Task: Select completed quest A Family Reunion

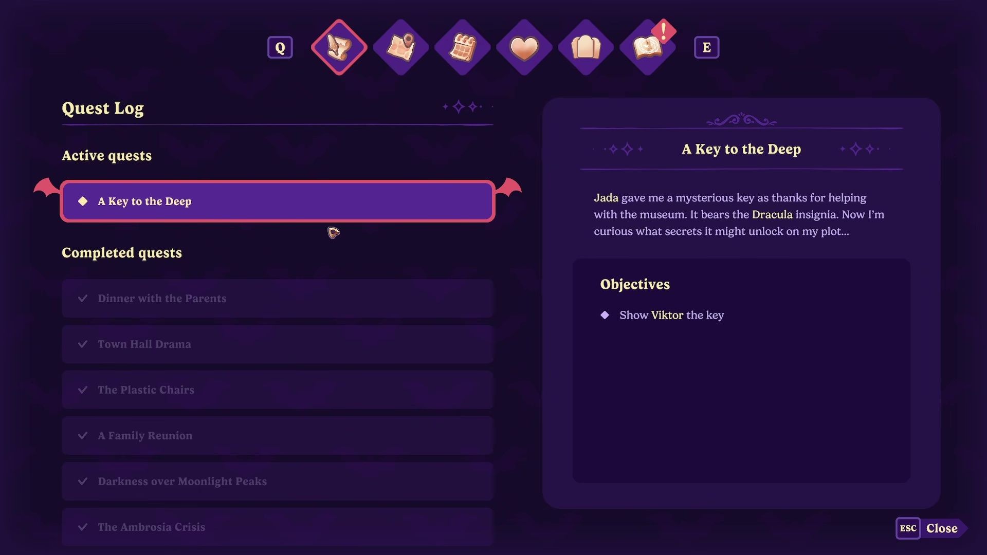Action: pos(278,435)
